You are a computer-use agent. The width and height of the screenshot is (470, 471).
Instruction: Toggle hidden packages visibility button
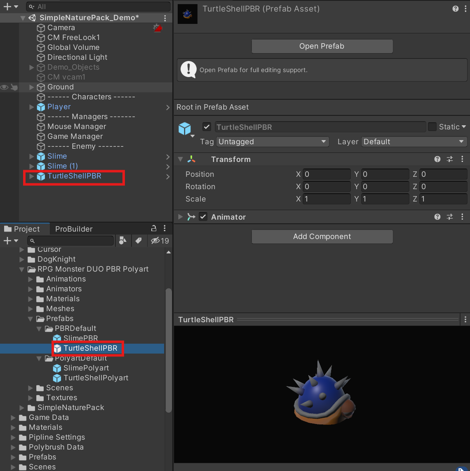coord(160,241)
